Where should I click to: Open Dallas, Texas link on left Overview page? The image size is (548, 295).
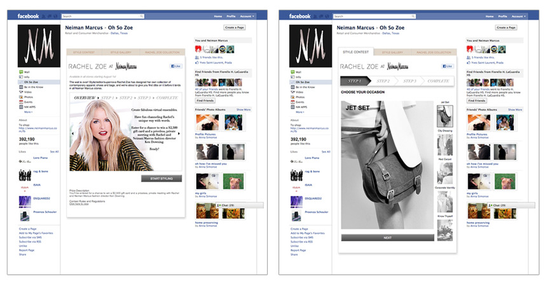[119, 33]
